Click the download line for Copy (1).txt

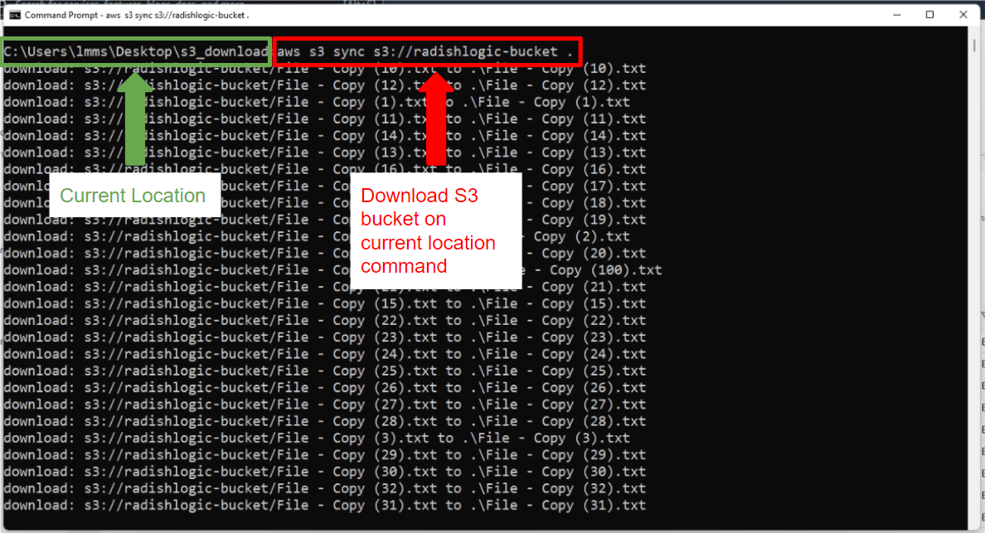click(x=317, y=102)
